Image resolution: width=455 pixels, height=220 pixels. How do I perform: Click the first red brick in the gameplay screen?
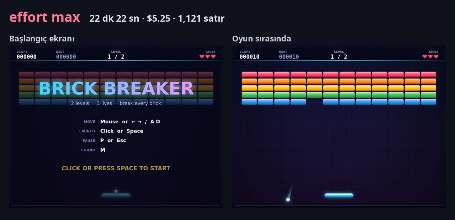pos(249,75)
